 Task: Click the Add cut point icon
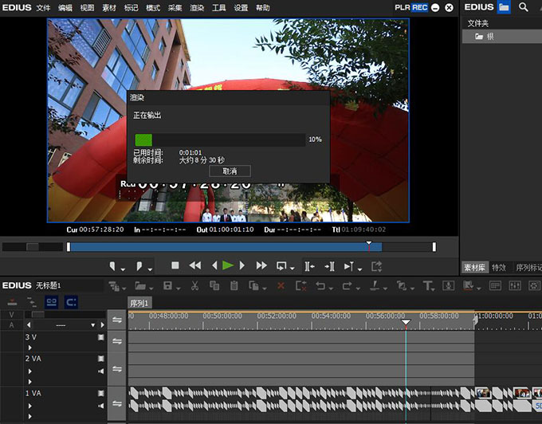375,285
